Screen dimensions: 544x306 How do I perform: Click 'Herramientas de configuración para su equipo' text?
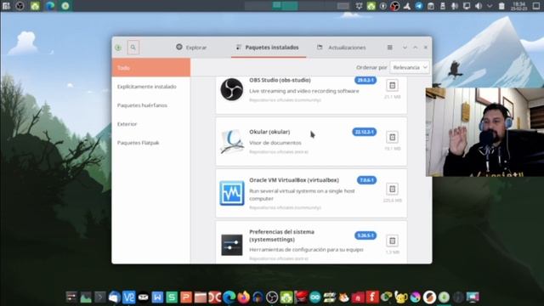tap(306, 249)
